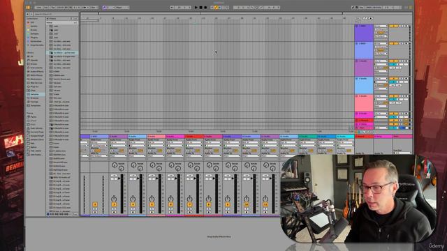Open Audio To dropdown on 3 Audio track
This screenshot has width=447, height=251.
pyautogui.click(x=118, y=155)
